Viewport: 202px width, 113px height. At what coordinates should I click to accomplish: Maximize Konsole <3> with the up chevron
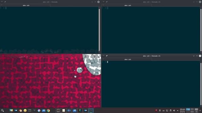point(197,2)
